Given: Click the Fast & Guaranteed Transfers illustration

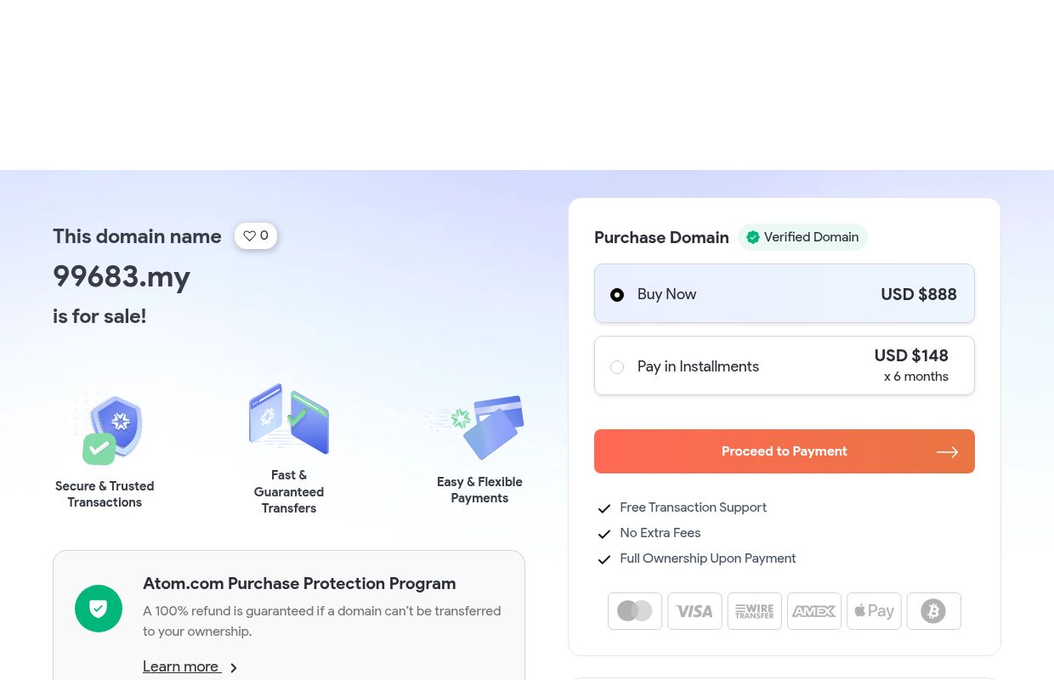Looking at the screenshot, I should [x=289, y=419].
